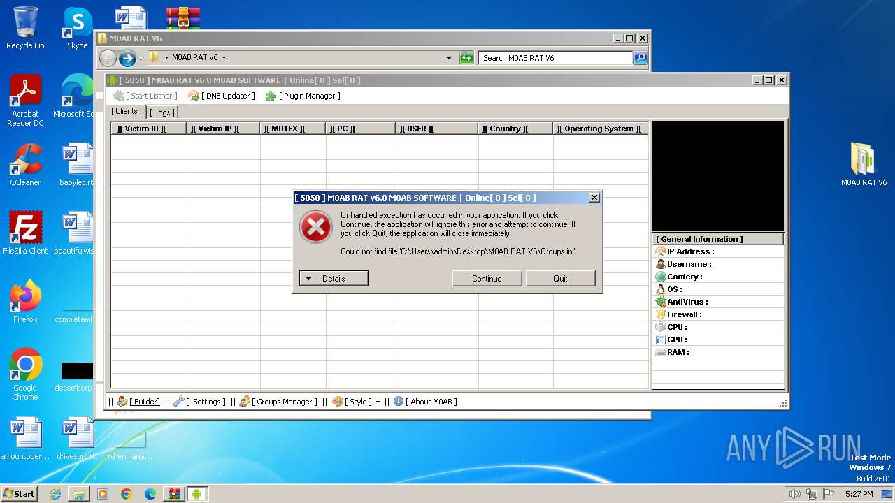Click Continue in the error dialog

(487, 278)
